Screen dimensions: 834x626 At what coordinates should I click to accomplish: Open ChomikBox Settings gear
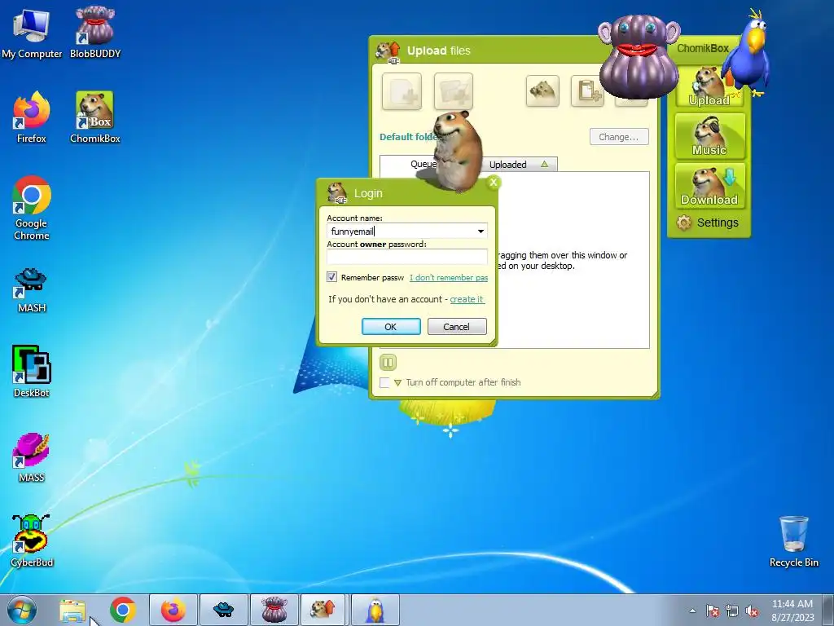pyautogui.click(x=708, y=223)
